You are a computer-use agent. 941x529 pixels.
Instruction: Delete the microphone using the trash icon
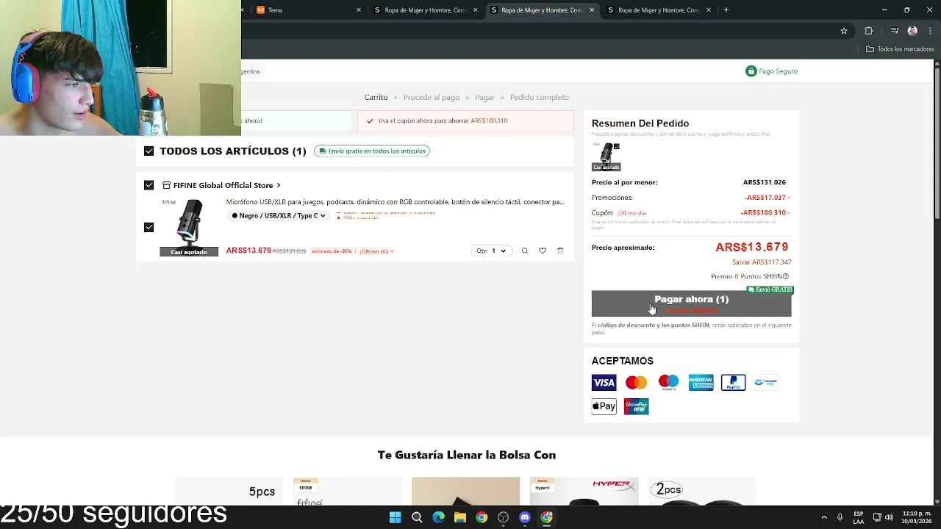coord(560,251)
